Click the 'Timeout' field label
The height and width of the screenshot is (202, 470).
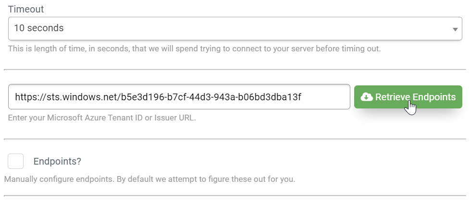pyautogui.click(x=25, y=9)
